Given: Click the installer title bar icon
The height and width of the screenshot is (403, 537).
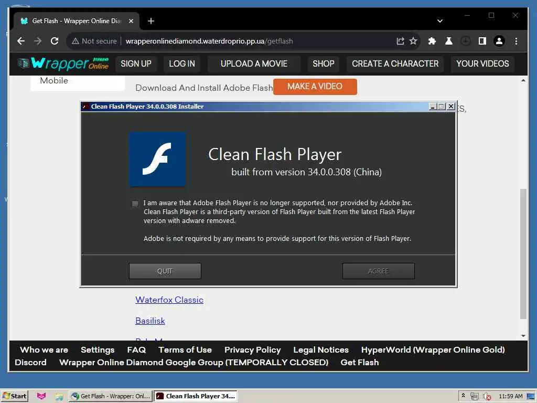Looking at the screenshot, I should pyautogui.click(x=85, y=107).
